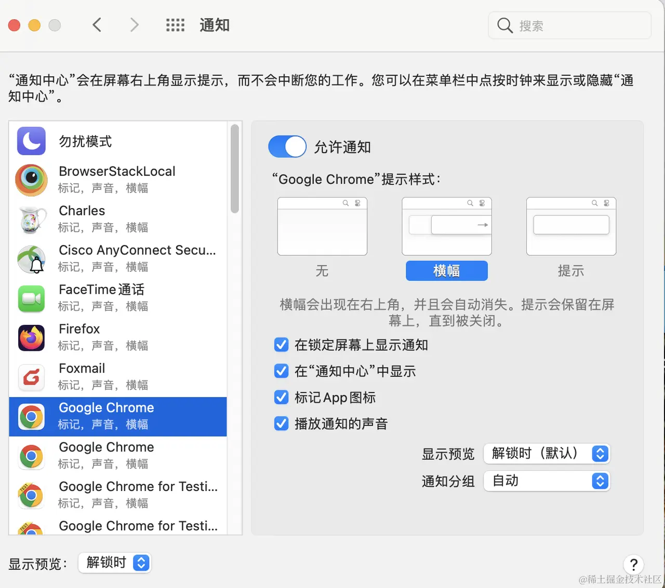The height and width of the screenshot is (588, 665).
Task: Uncheck 播放通知的声音 checkbox
Action: click(281, 423)
